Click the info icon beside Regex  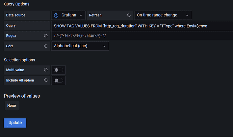(x=46, y=36)
